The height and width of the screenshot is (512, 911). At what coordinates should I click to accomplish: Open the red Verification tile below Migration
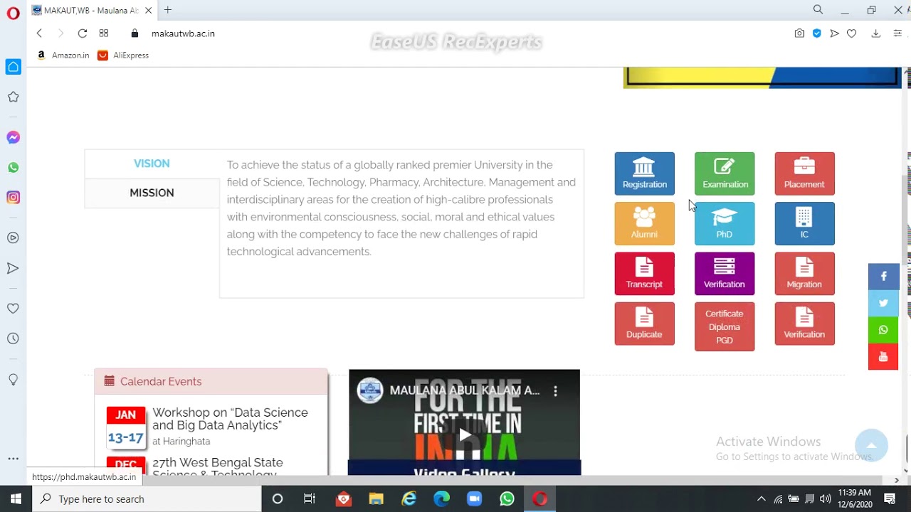click(804, 324)
